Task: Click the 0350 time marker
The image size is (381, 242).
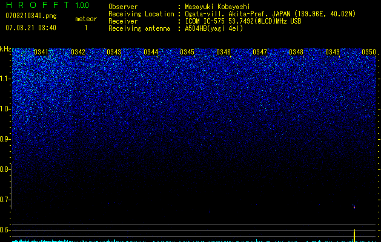Action: [x=369, y=52]
